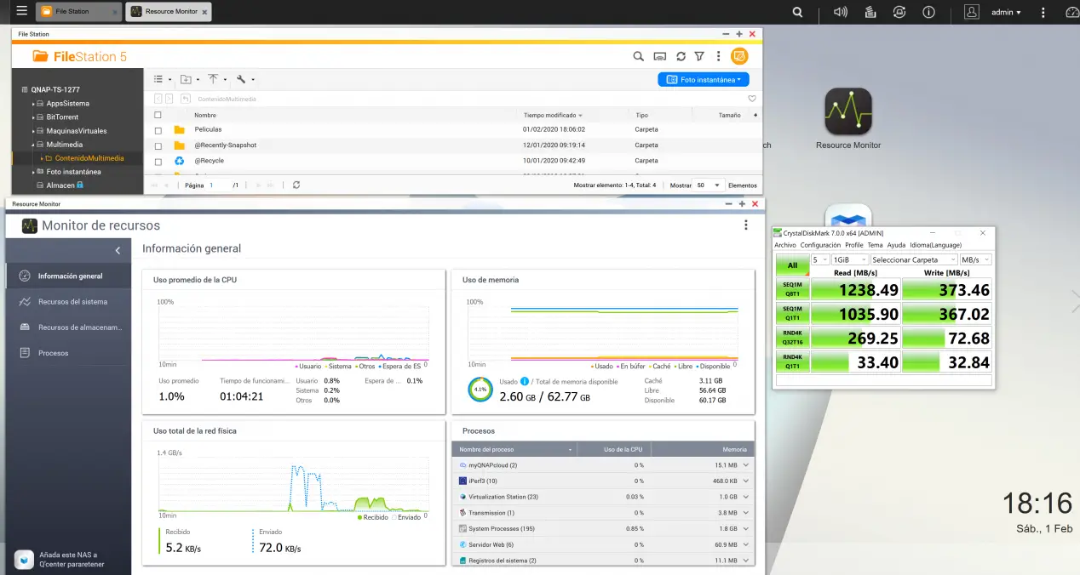This screenshot has height=575, width=1080.
Task: Select BitTorrent in folder tree
Action: click(x=62, y=117)
